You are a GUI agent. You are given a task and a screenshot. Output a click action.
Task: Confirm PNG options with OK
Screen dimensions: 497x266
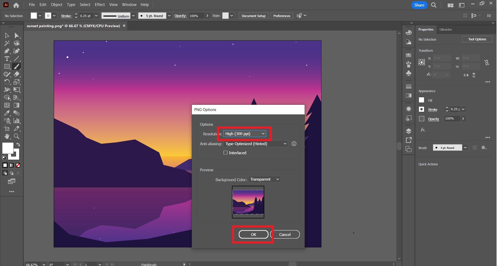(253, 234)
